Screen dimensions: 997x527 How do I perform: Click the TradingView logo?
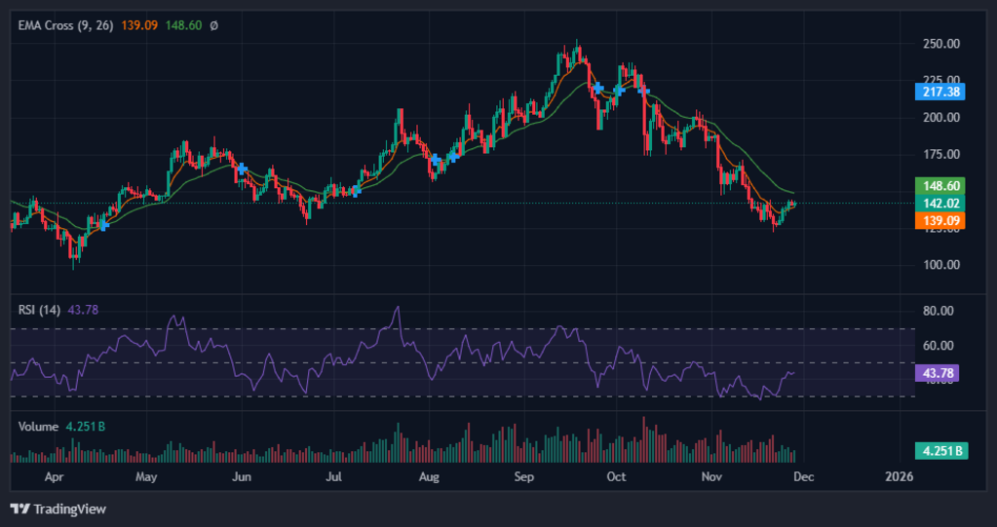(x=58, y=508)
